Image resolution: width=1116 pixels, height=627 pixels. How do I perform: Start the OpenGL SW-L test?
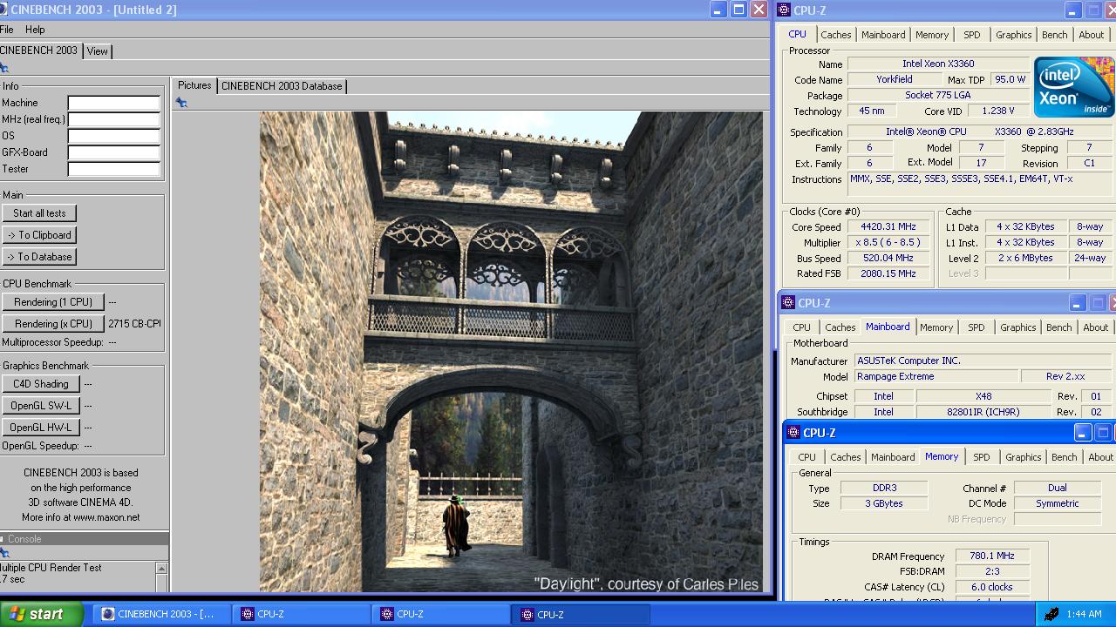40,406
